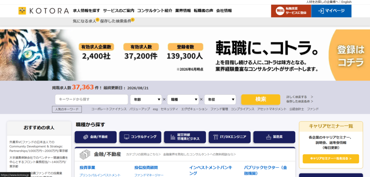Viewport: 370px width, 177px height.
Task: Open 保存した検索条件 link near search button
Action: [x=300, y=101]
